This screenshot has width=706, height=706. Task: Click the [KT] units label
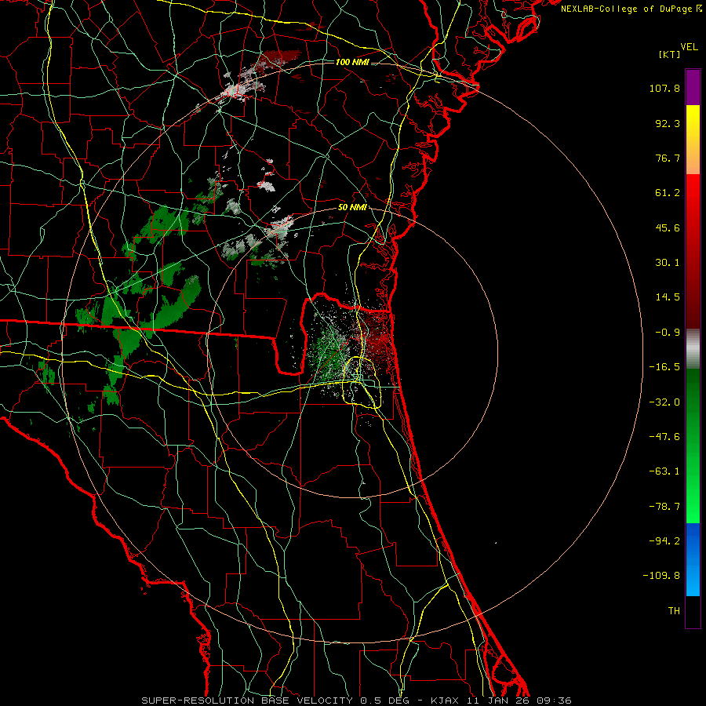coord(670,54)
